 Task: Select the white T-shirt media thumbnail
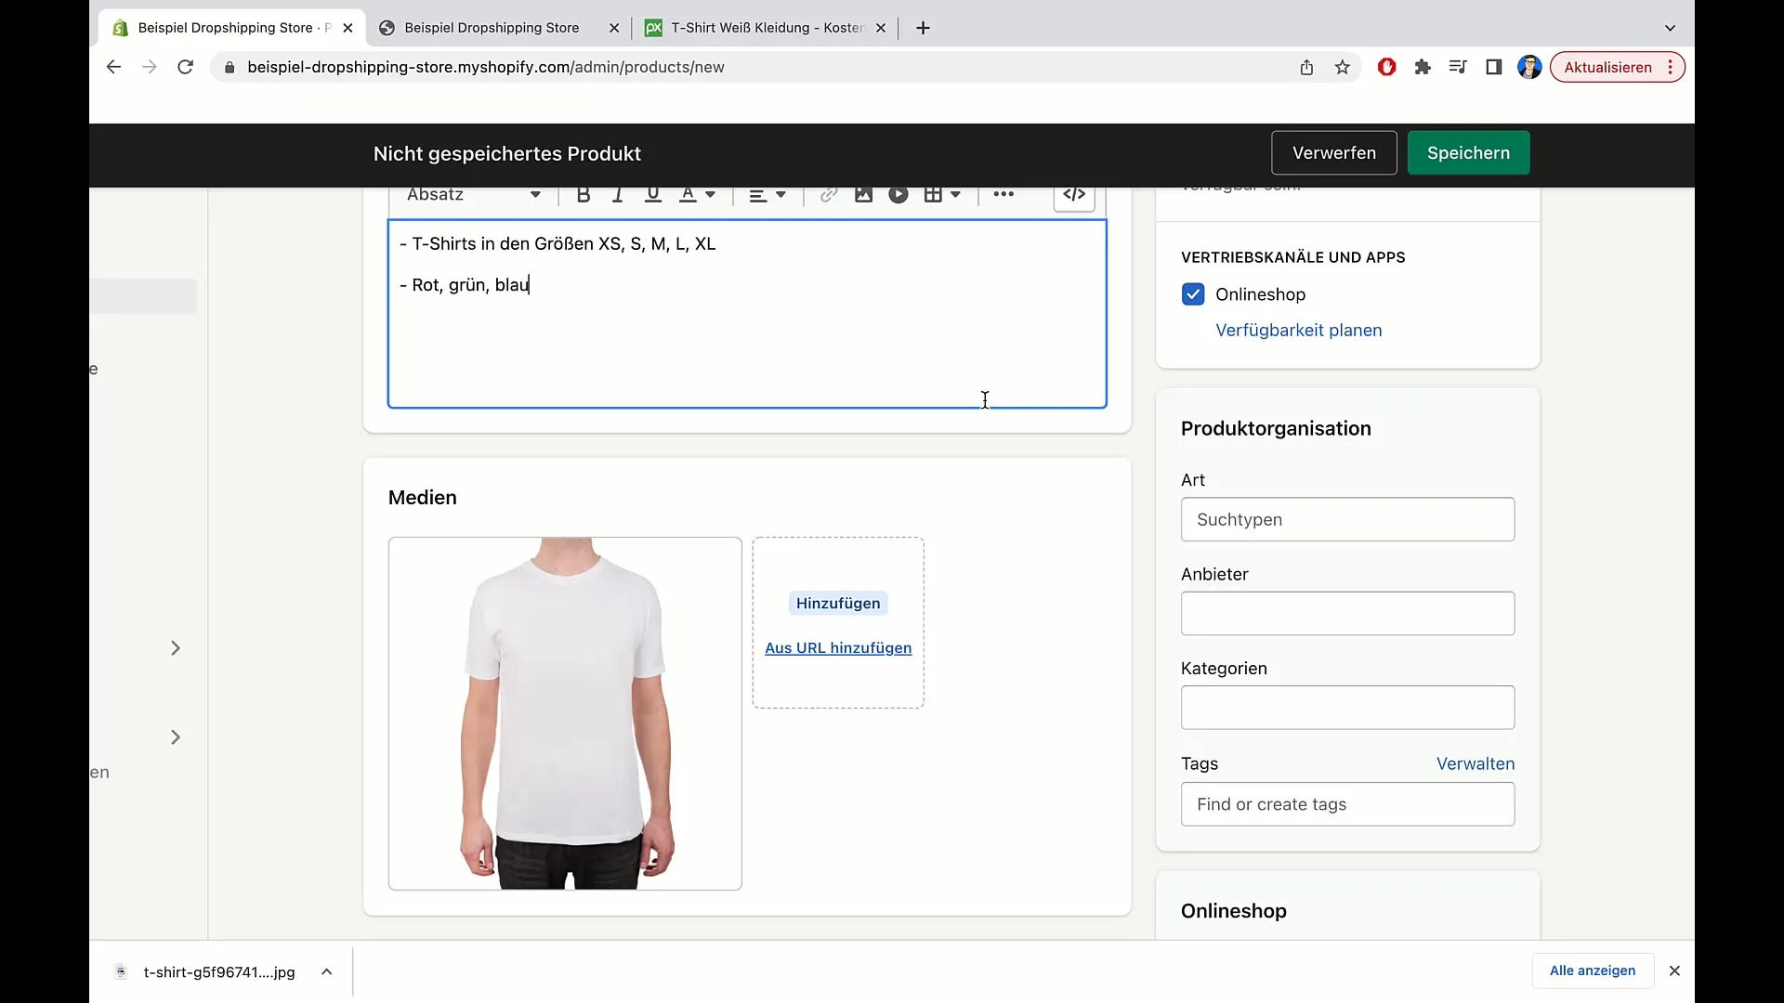tap(565, 713)
